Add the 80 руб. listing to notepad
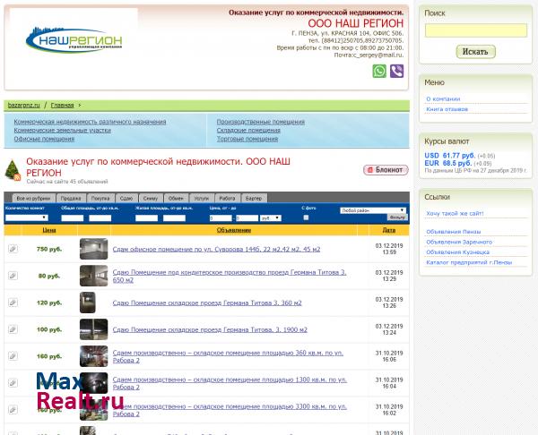538x435 pixels. [x=13, y=276]
